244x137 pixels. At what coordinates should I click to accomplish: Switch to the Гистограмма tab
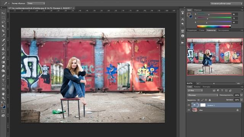[223, 30]
